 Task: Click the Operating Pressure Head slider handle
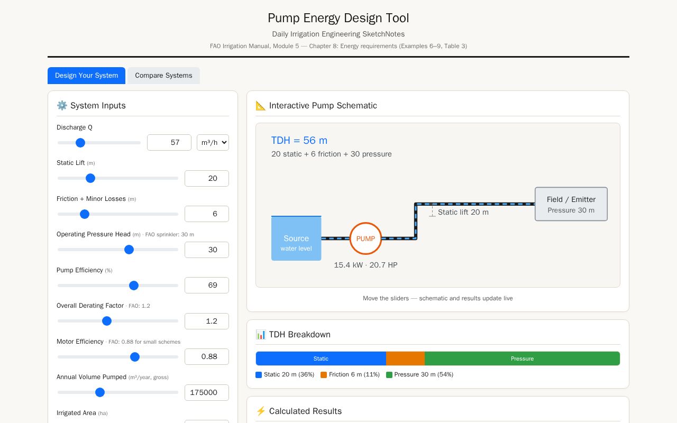click(x=129, y=250)
